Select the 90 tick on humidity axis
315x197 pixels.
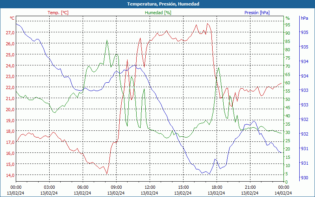click(288, 33)
